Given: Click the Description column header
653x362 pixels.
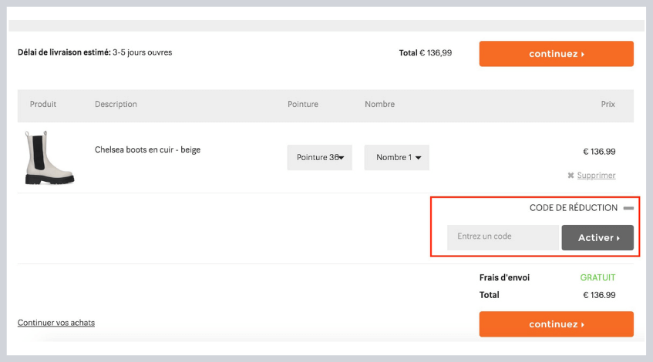Looking at the screenshot, I should [x=116, y=104].
